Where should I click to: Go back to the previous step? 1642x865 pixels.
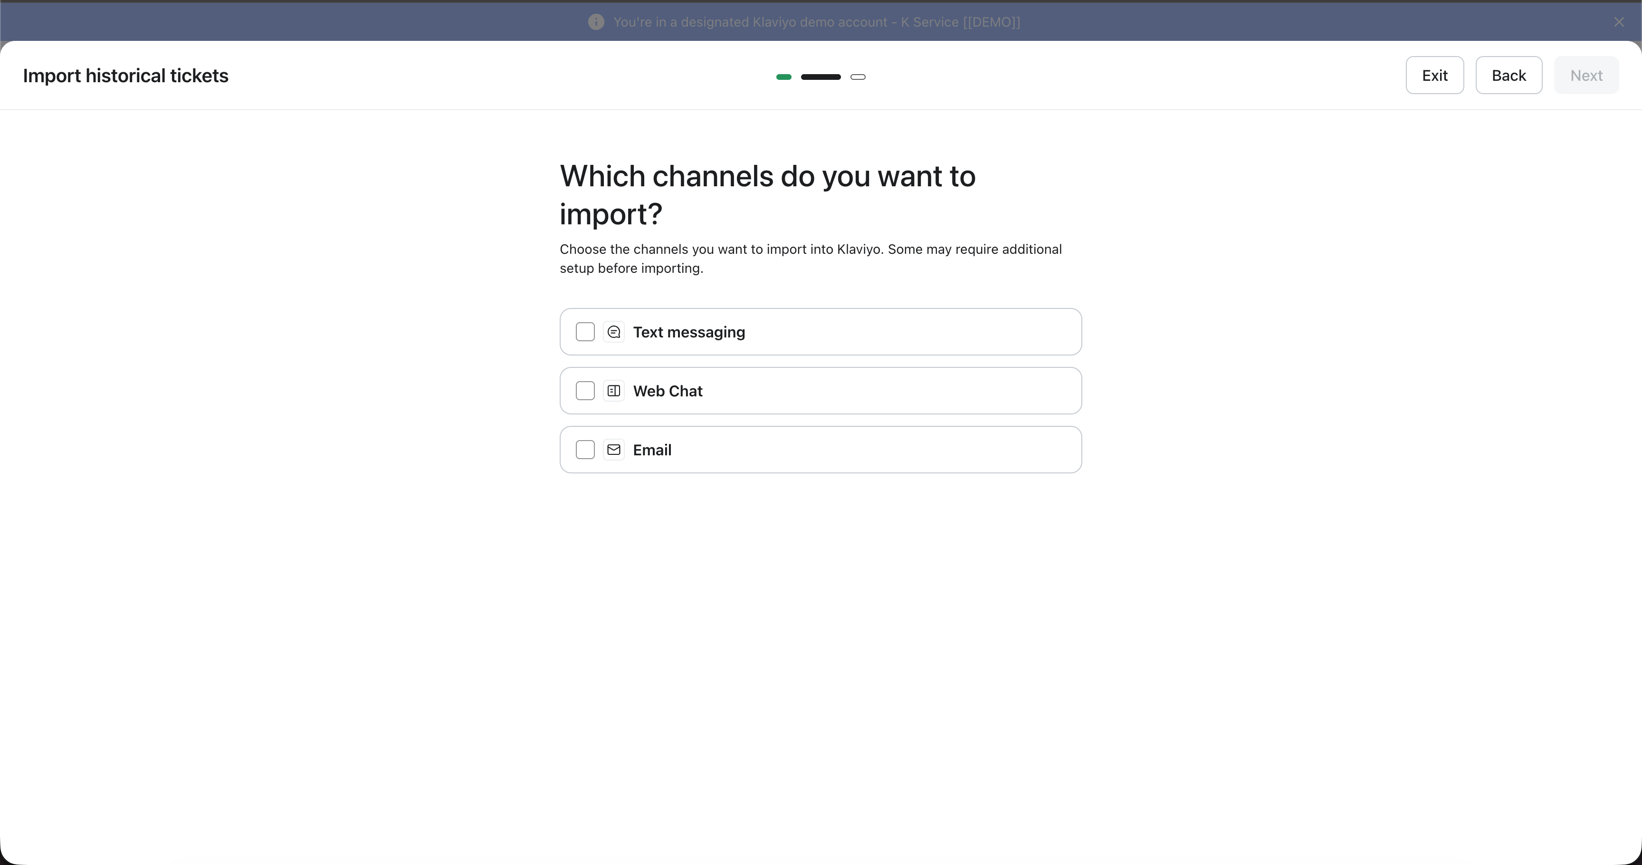1509,75
